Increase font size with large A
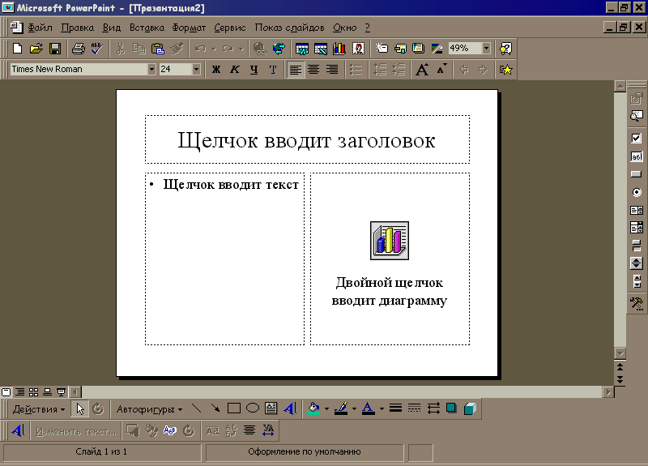 (x=422, y=70)
